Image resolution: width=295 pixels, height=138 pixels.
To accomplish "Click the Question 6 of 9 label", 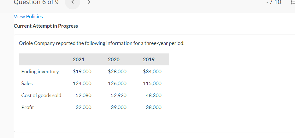I will [36, 2].
